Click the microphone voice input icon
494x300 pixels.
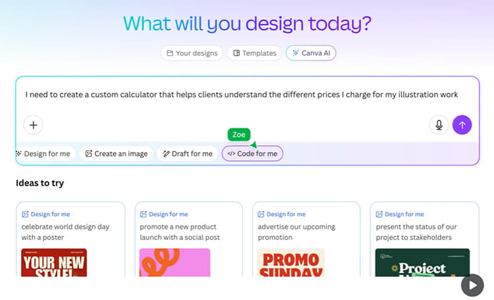439,124
